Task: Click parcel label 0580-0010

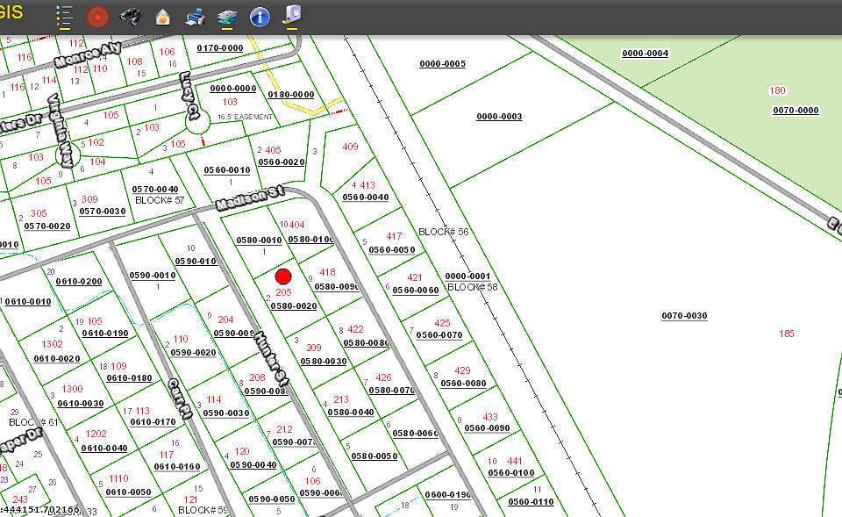Action: (x=259, y=241)
